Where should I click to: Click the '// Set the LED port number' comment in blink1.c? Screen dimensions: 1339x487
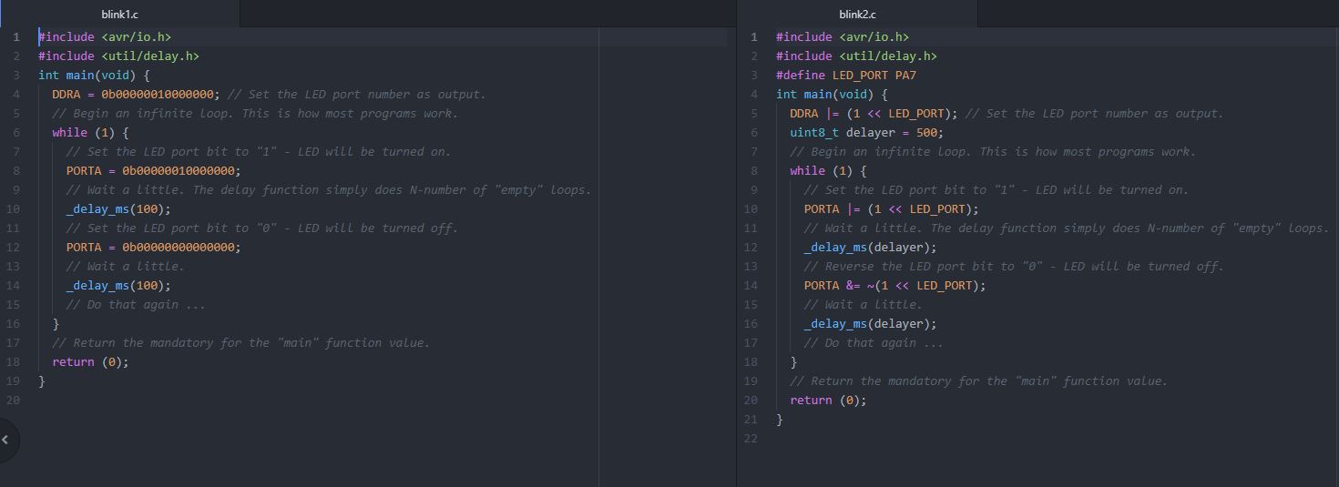pos(357,95)
